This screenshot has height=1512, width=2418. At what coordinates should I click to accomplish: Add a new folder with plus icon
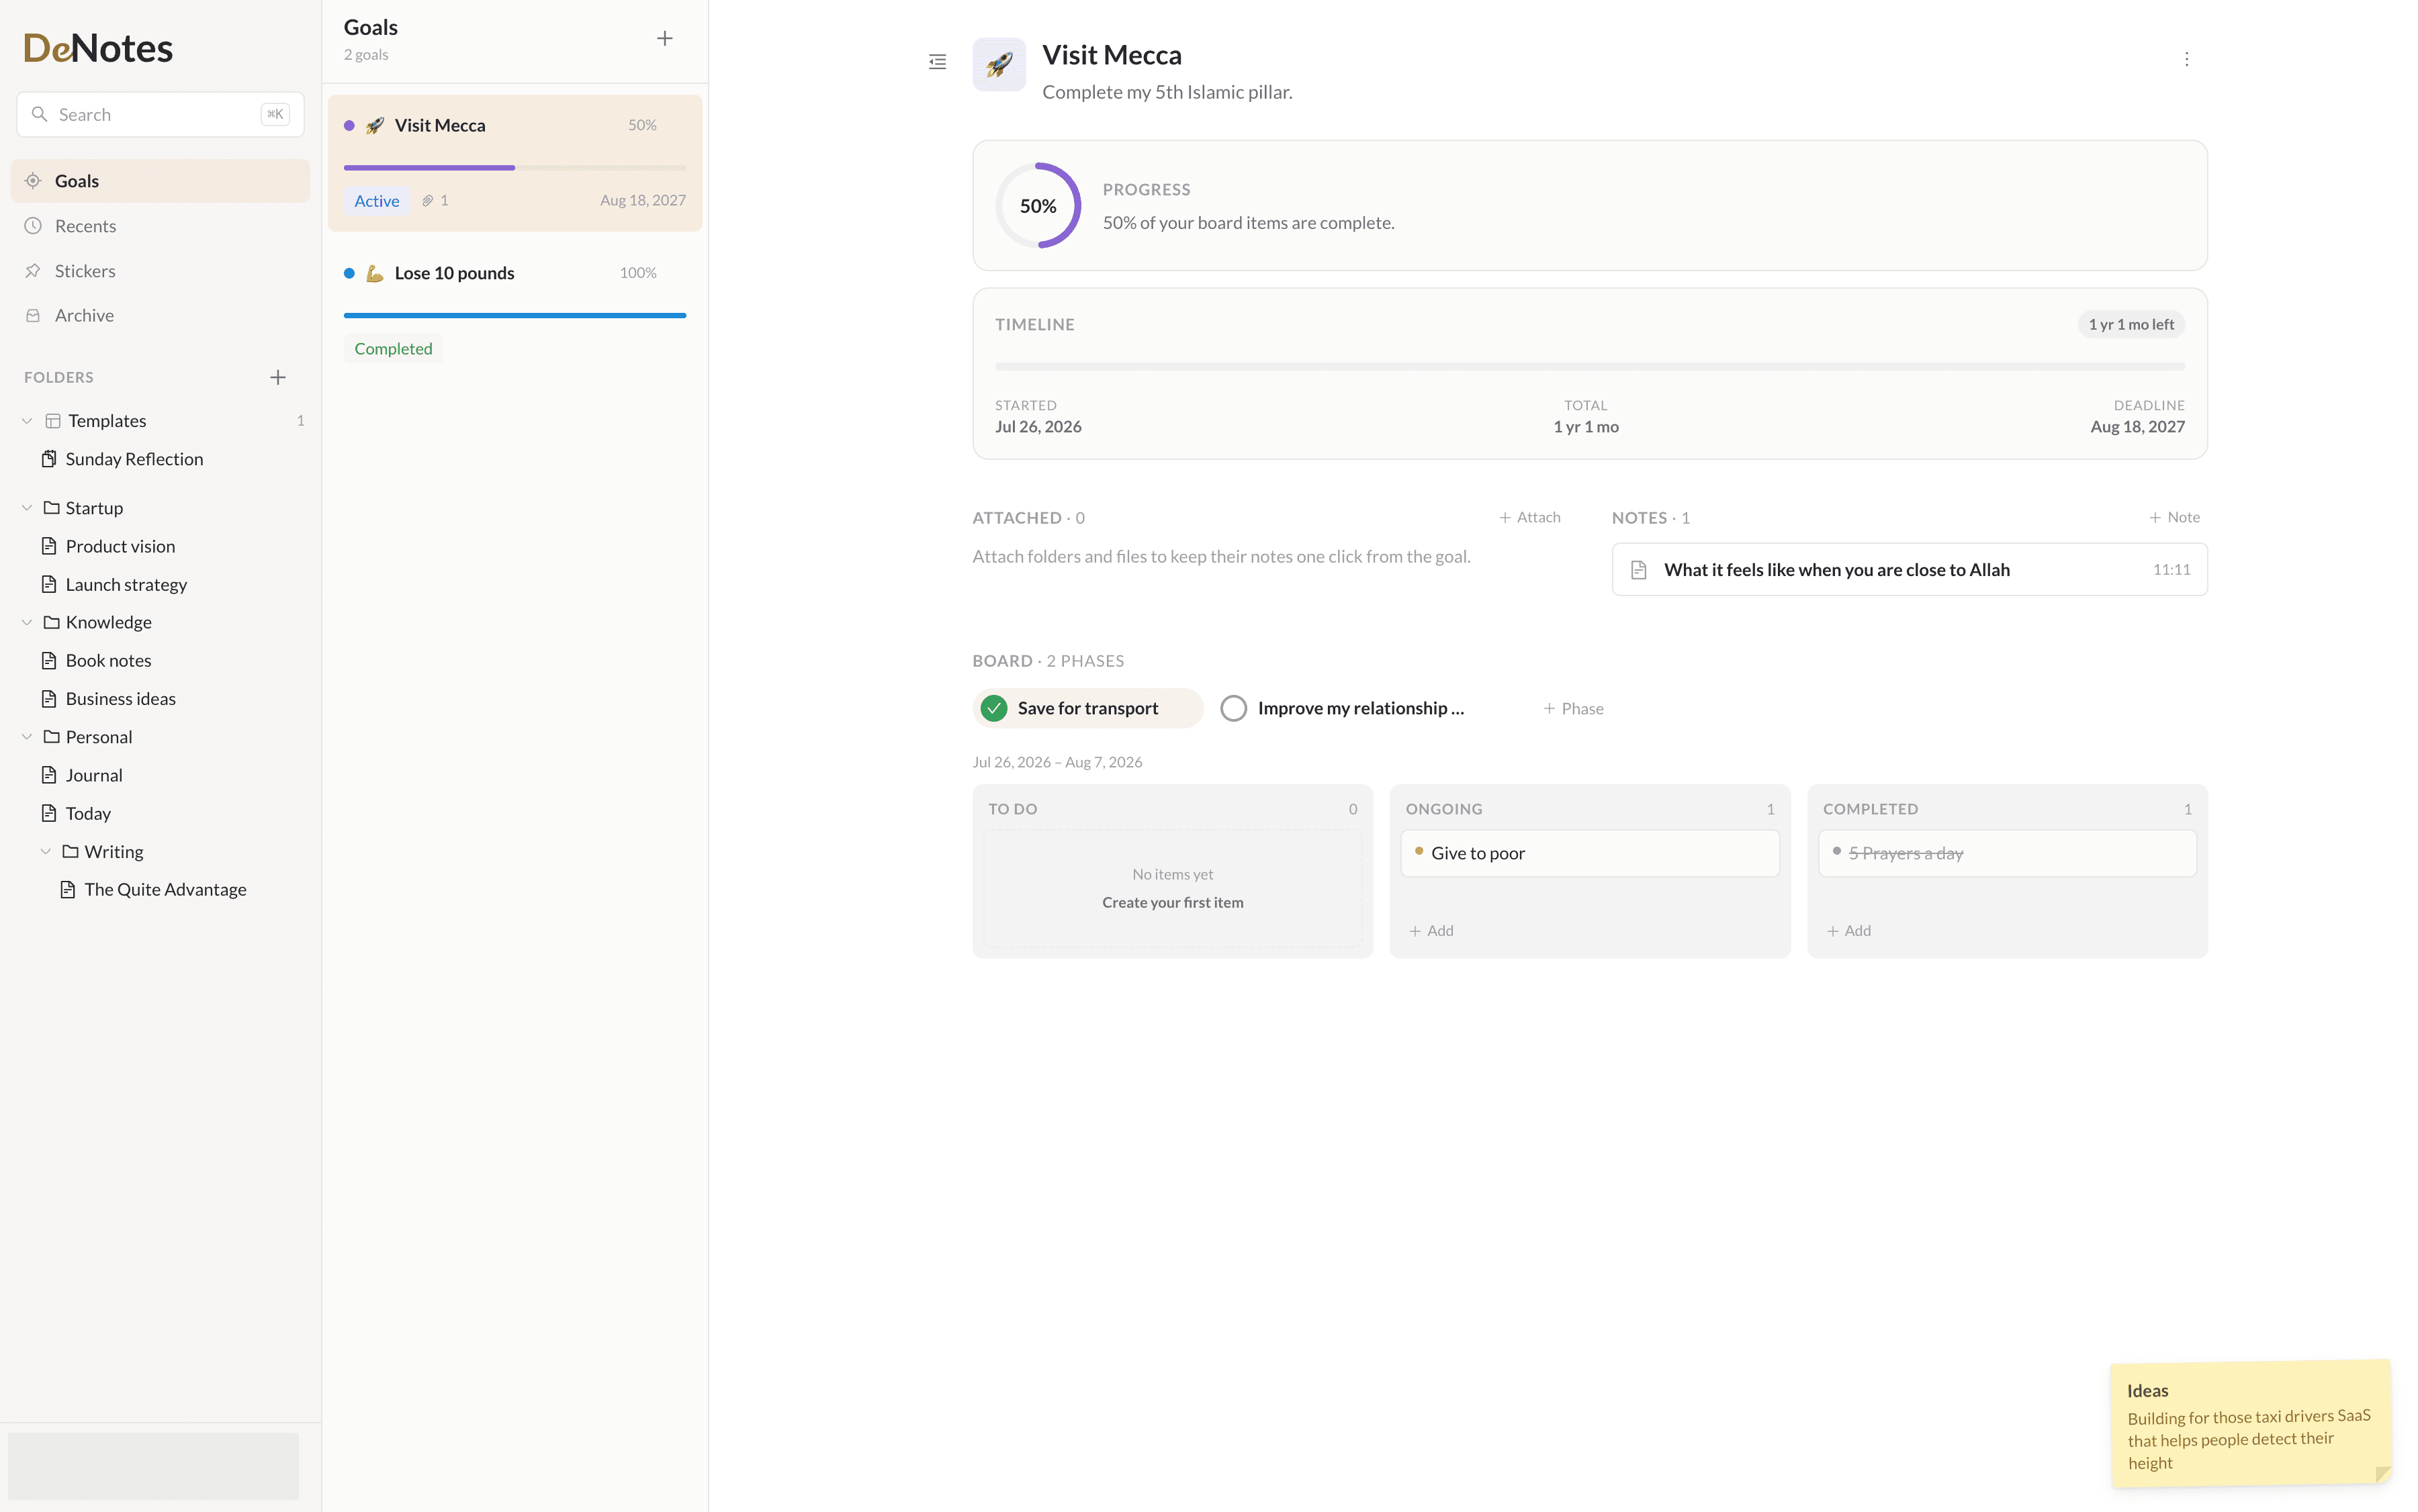coord(278,377)
